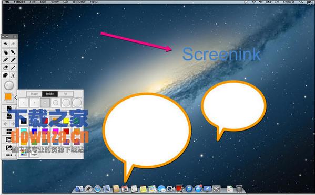This screenshot has width=315, height=195.
Task: Open Finder from the Dock
Action: tap(79, 188)
